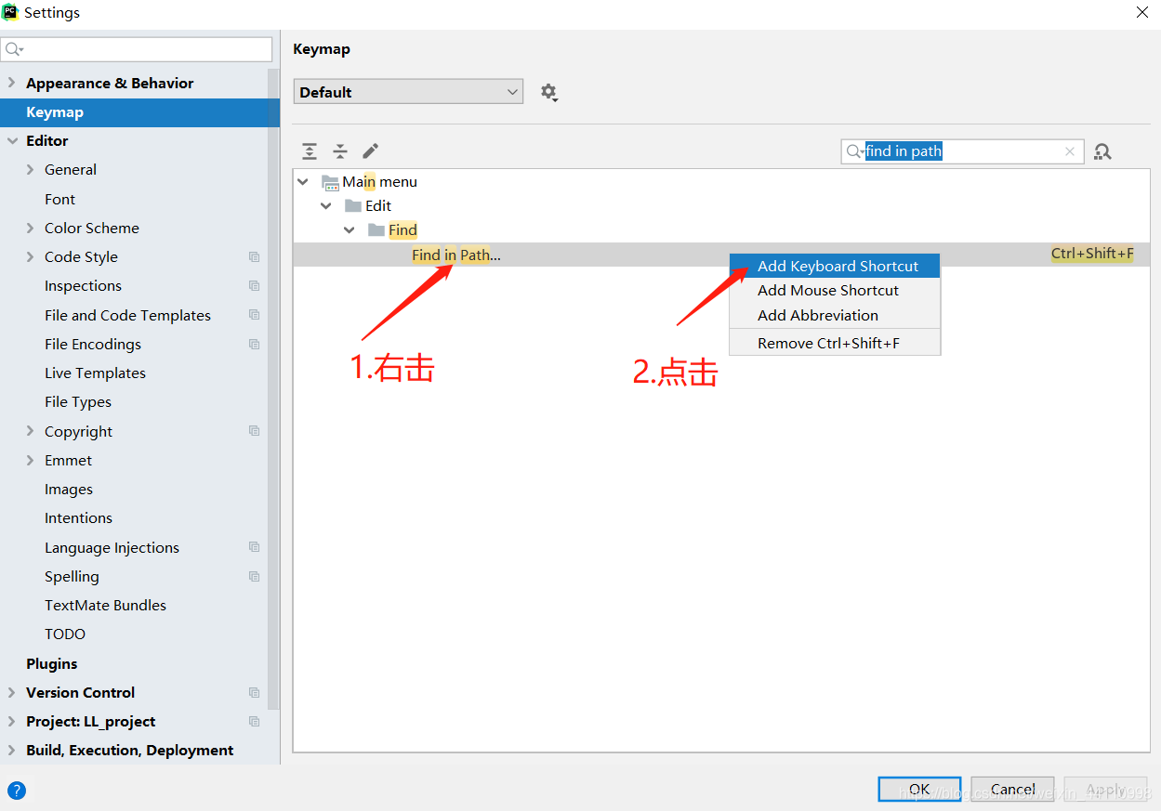
Task: Open Spelling settings
Action: [72, 577]
